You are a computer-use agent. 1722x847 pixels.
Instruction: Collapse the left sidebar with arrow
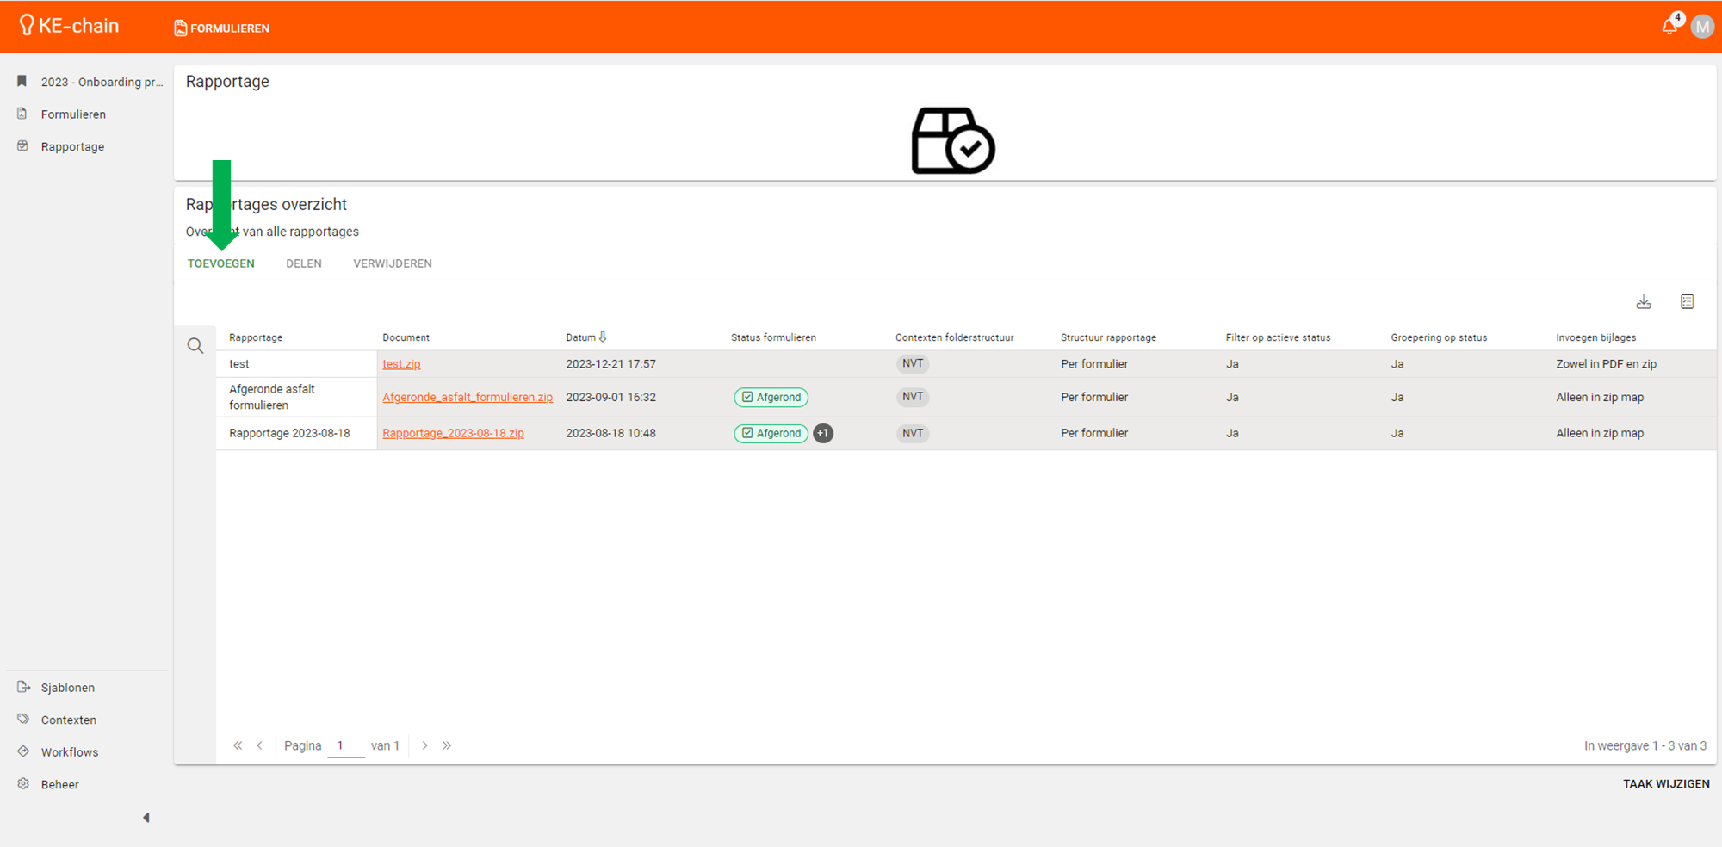[146, 818]
